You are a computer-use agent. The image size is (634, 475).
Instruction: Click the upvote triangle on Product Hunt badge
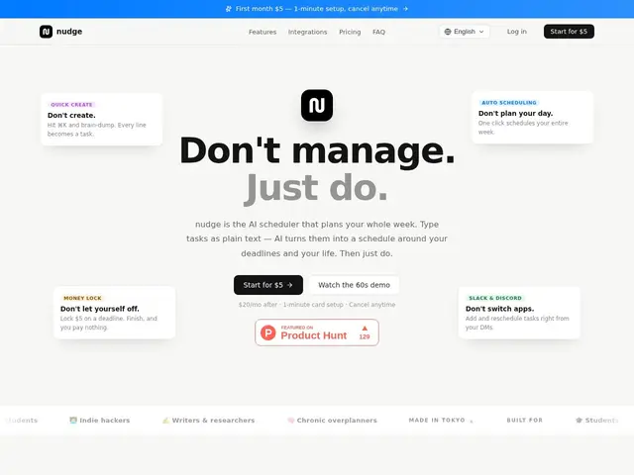tap(365, 328)
